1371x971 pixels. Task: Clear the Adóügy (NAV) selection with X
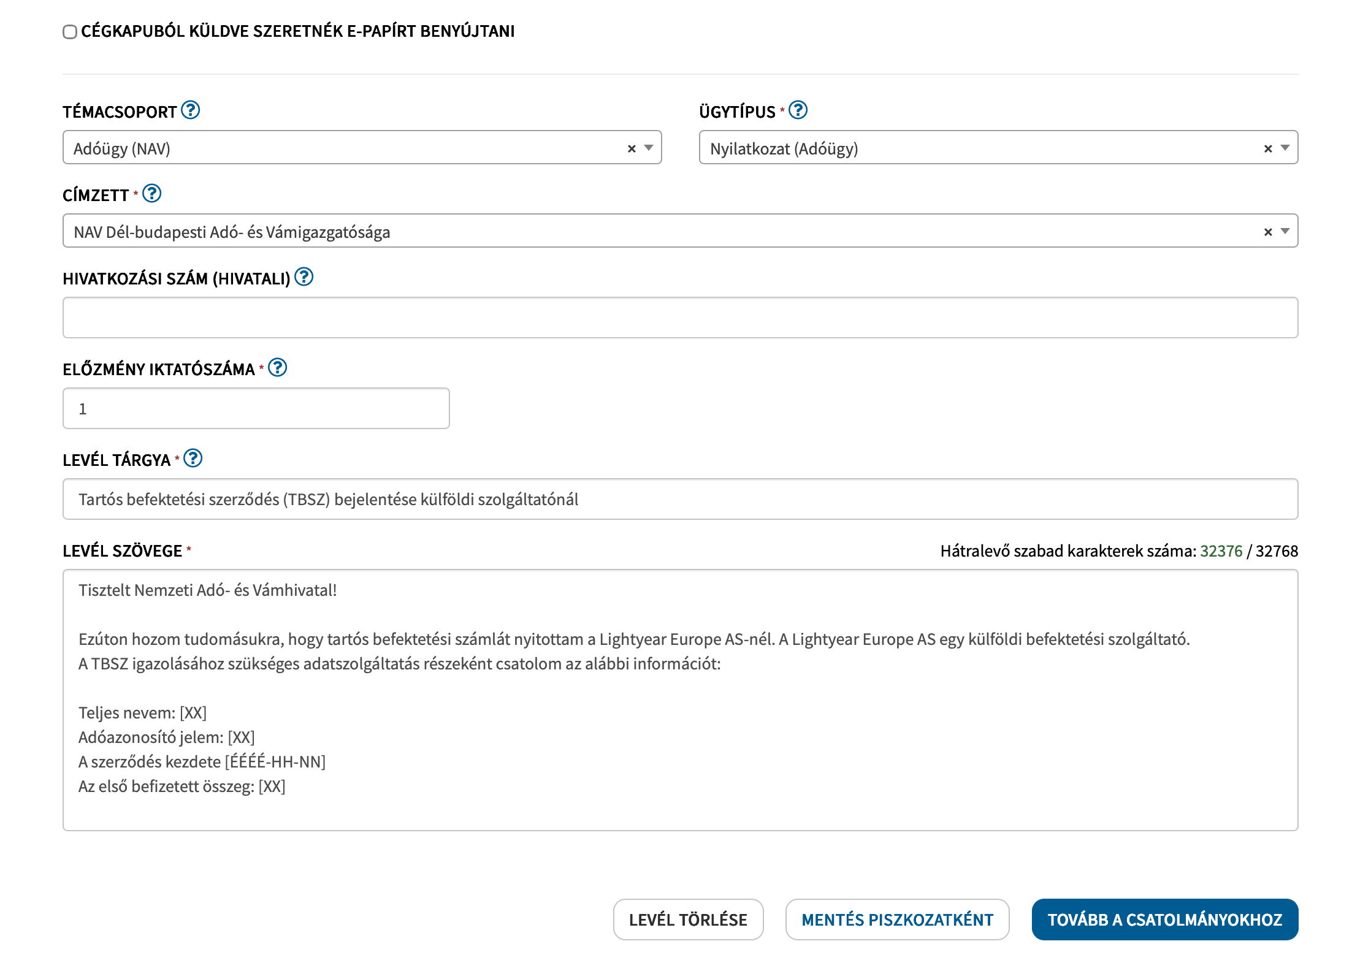pyautogui.click(x=632, y=148)
